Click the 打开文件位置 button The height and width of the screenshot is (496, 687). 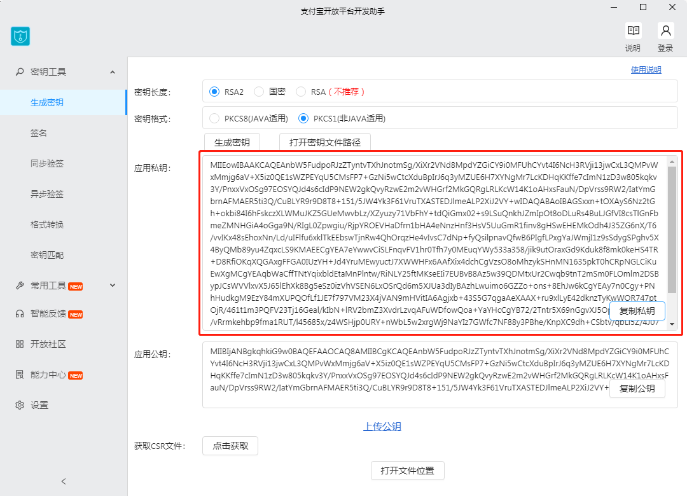tap(408, 471)
